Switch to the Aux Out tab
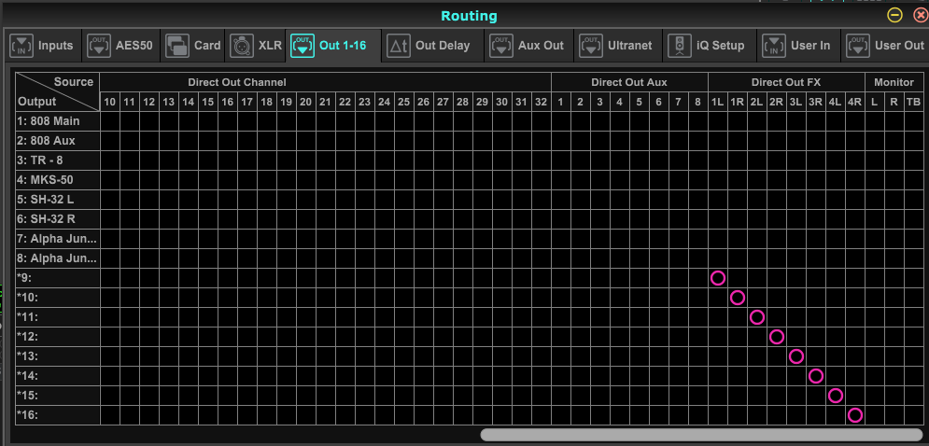This screenshot has width=929, height=446. click(528, 46)
